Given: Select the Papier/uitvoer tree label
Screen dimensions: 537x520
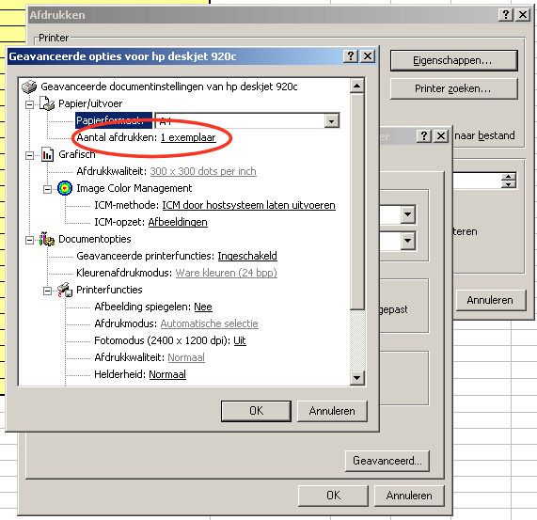Looking at the screenshot, I should 90,103.
